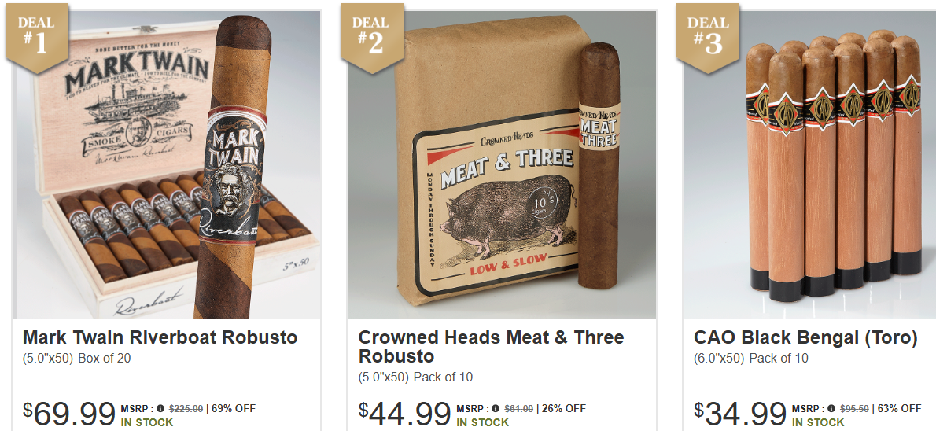Click the 63% OFF discount label

tap(899, 409)
